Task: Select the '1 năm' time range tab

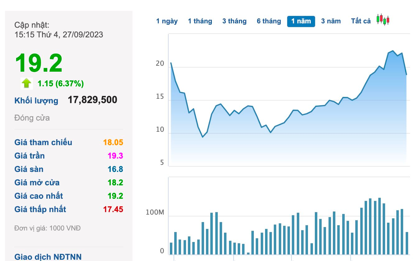Action: click(301, 21)
